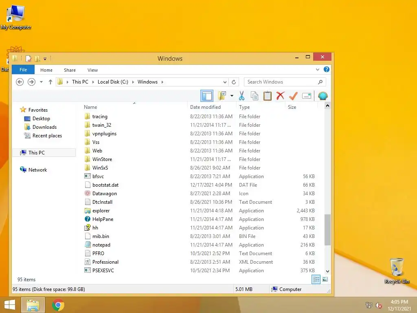Viewport: 417px width, 313px height.
Task: Expand arrow after Windows in breadcrumb
Action: [162, 82]
